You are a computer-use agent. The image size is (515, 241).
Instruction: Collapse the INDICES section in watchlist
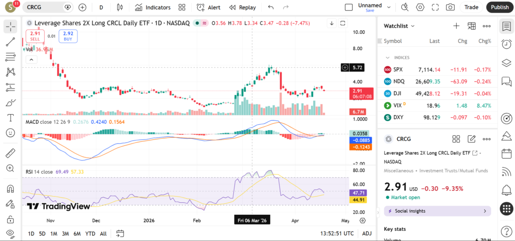(x=388, y=57)
